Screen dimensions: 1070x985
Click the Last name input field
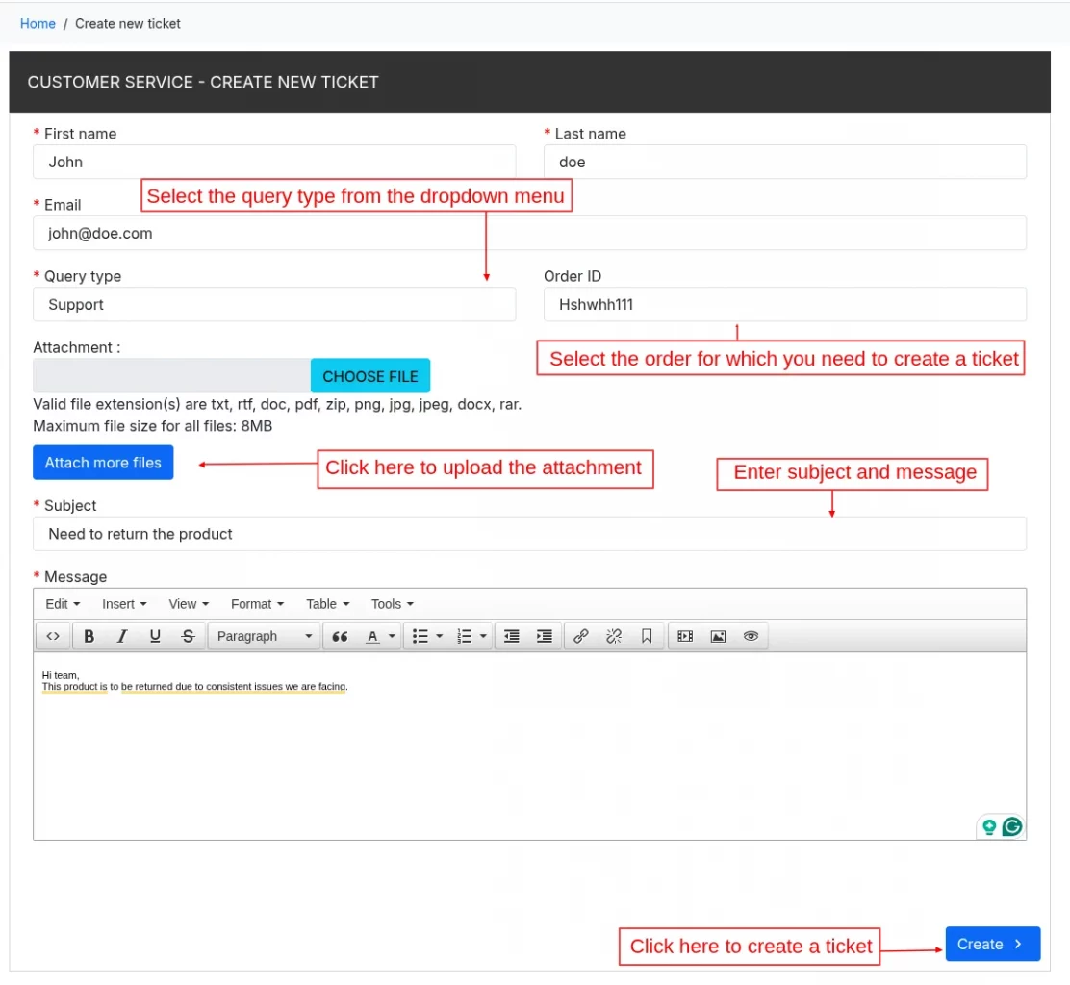785,162
